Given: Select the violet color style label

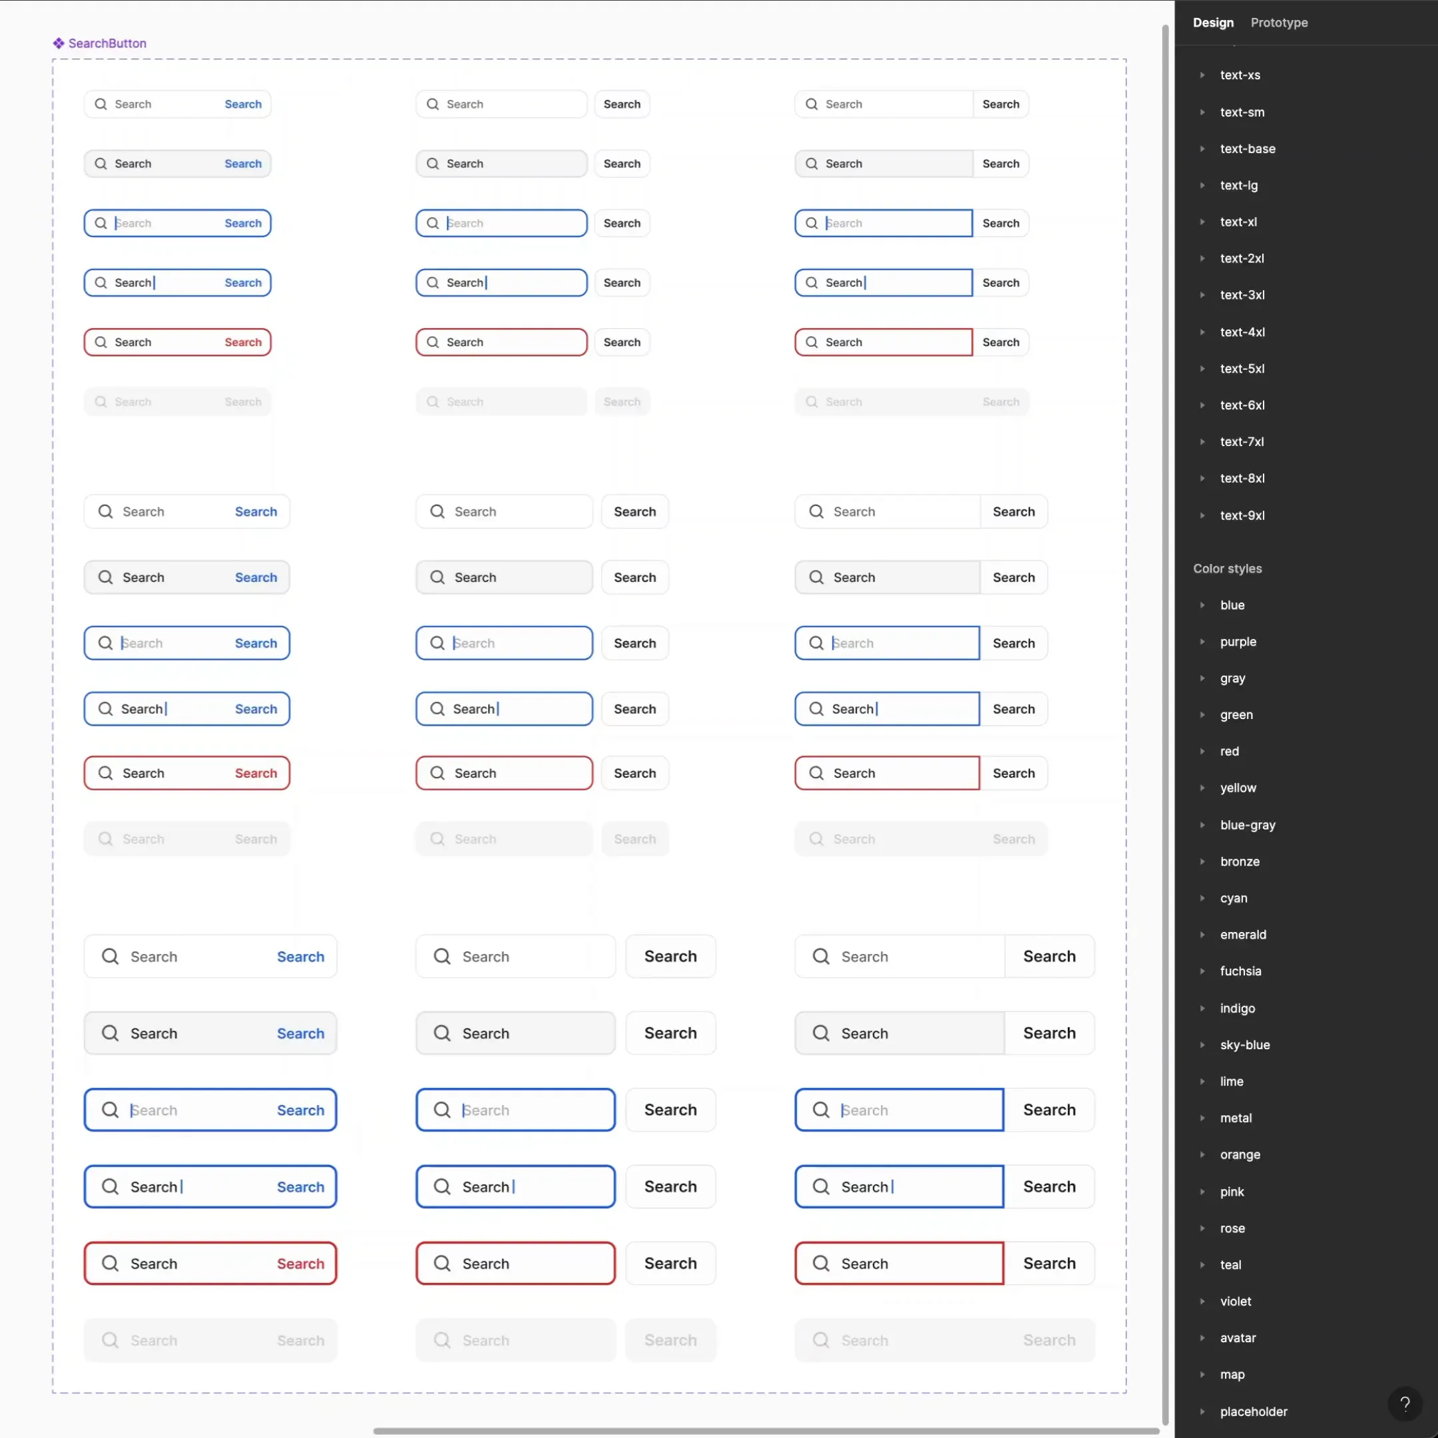Looking at the screenshot, I should tap(1236, 1301).
